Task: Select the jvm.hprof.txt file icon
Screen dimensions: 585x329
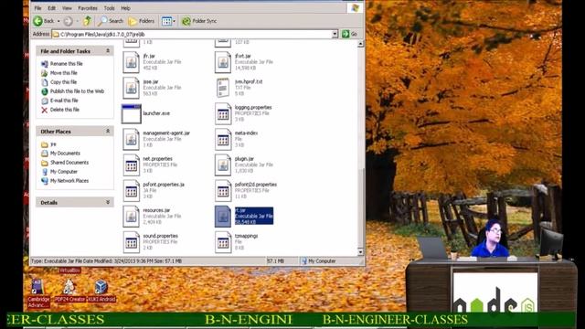Action: tap(223, 88)
